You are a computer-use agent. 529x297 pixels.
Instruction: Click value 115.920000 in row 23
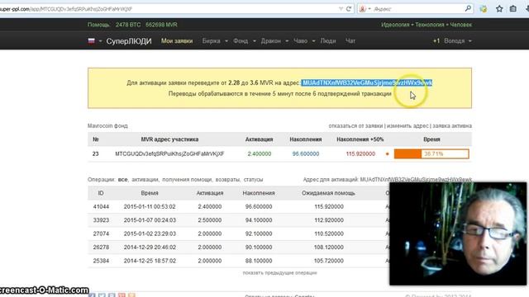point(360,154)
